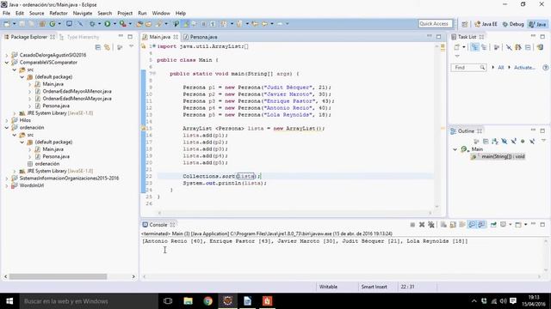
Task: Collapse the ordenación project node
Action: [x=7, y=128]
